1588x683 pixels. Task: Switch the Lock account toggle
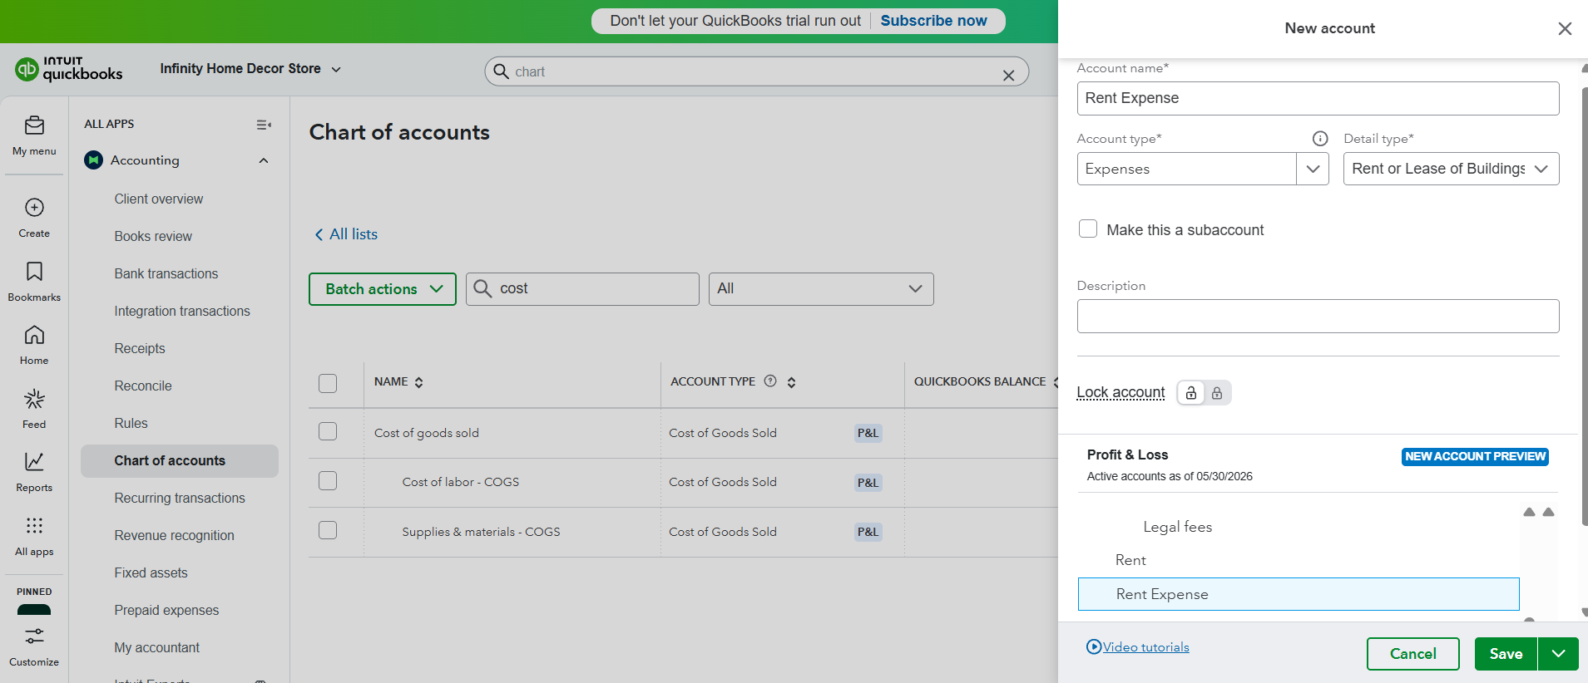1204,393
